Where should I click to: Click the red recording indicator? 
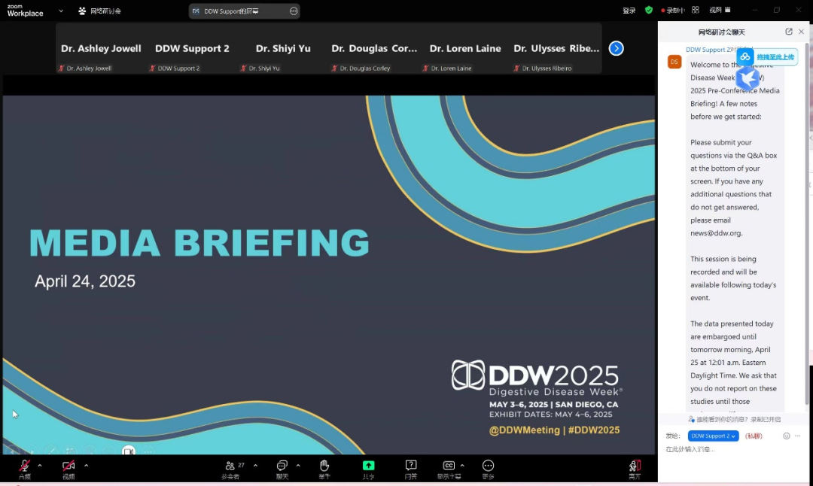point(672,11)
